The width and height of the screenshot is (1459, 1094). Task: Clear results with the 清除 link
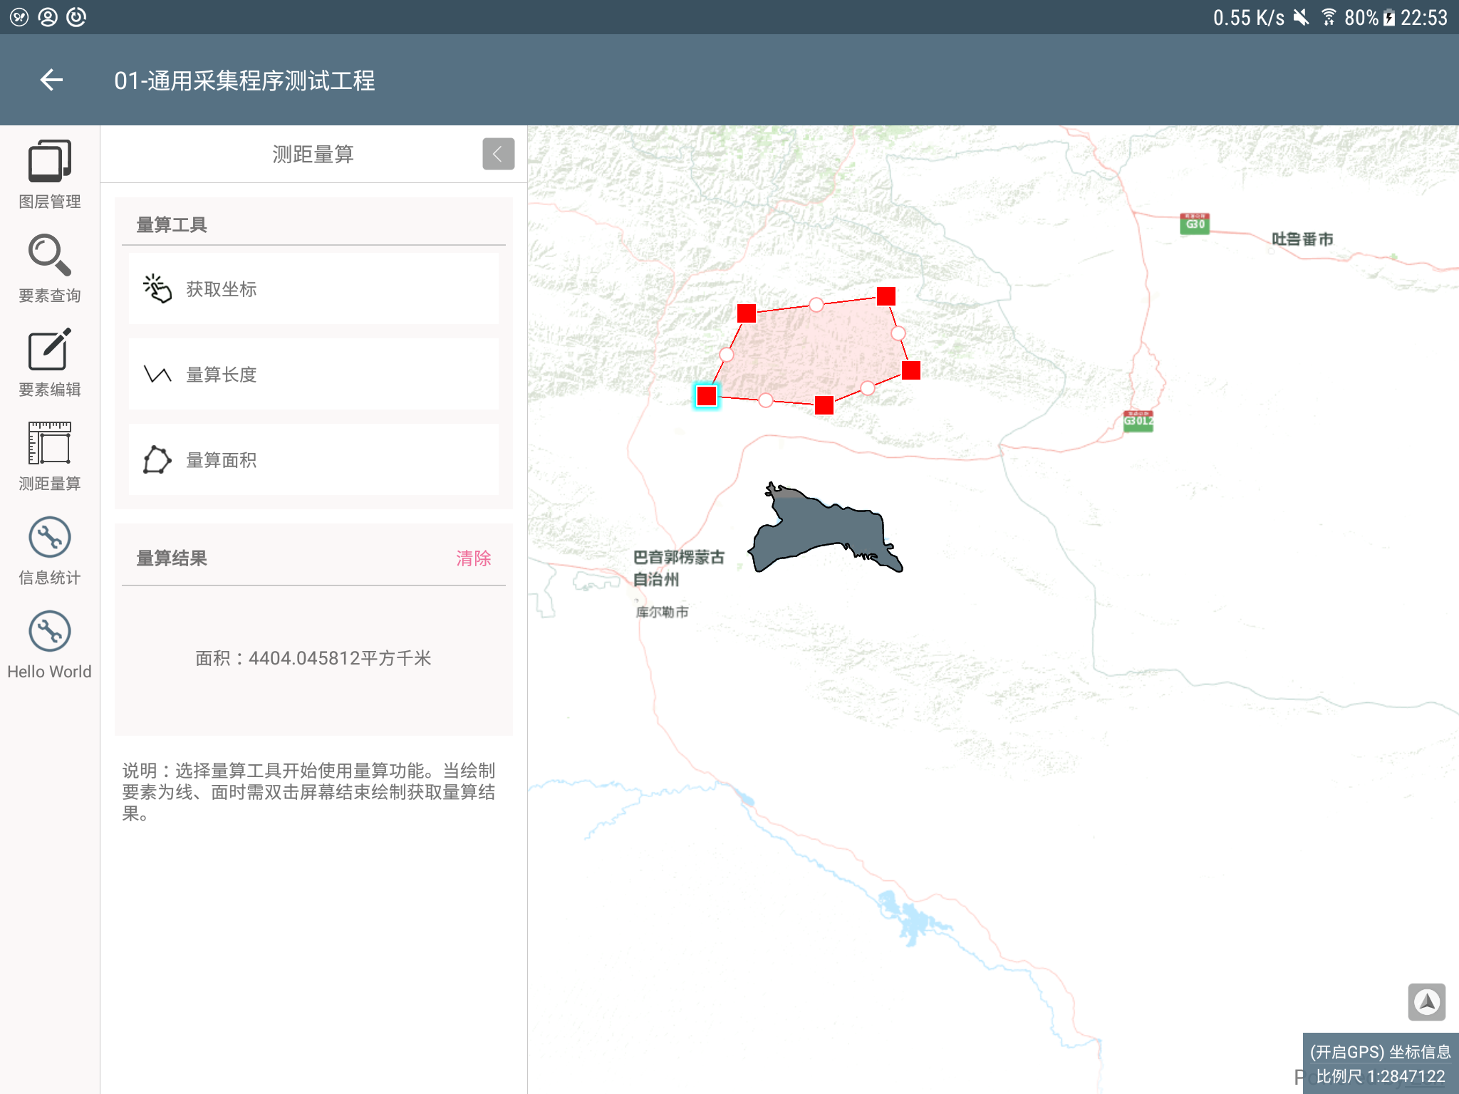click(x=474, y=558)
